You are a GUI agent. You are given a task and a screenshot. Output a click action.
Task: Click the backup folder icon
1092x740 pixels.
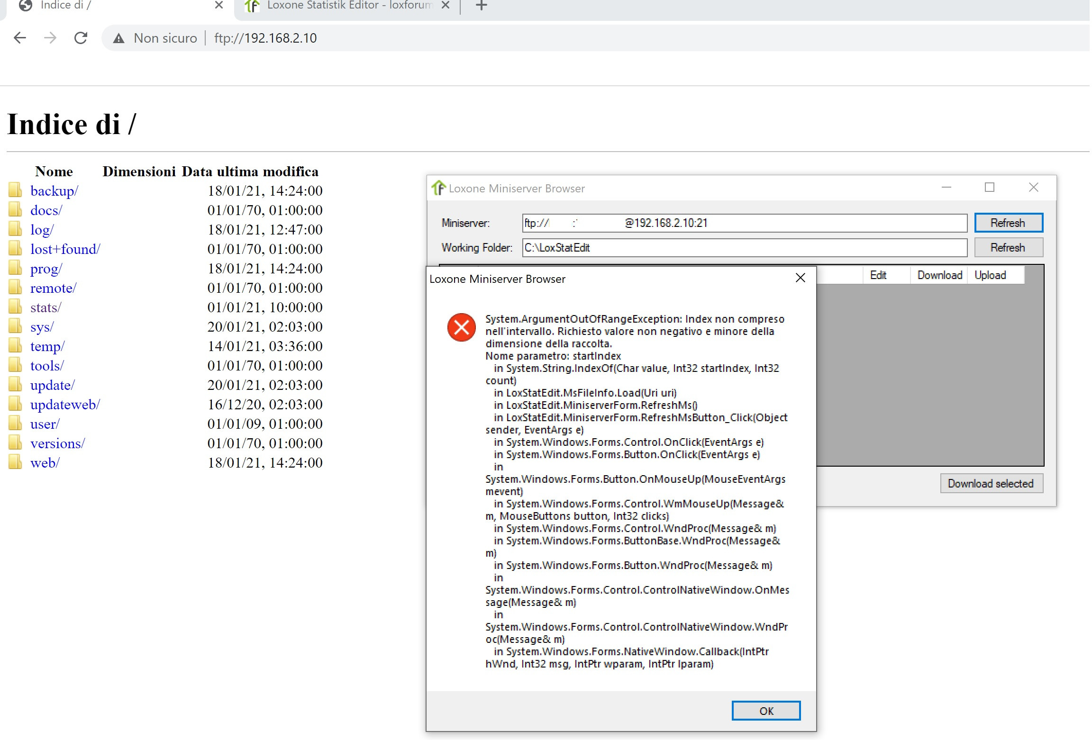[15, 190]
